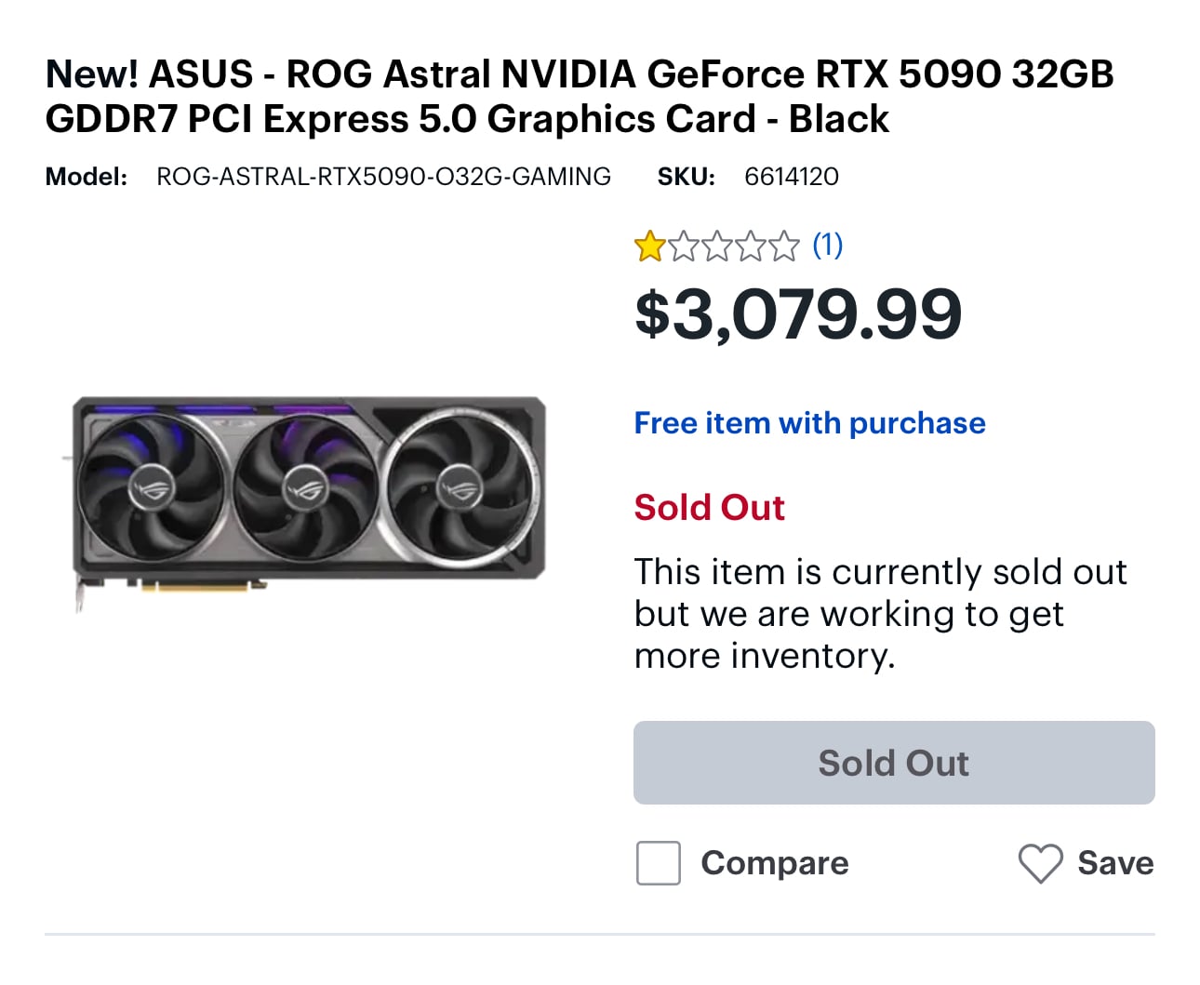Viewport: 1200px width, 985px height.
Task: Click the Model: label
Action: coord(87,177)
